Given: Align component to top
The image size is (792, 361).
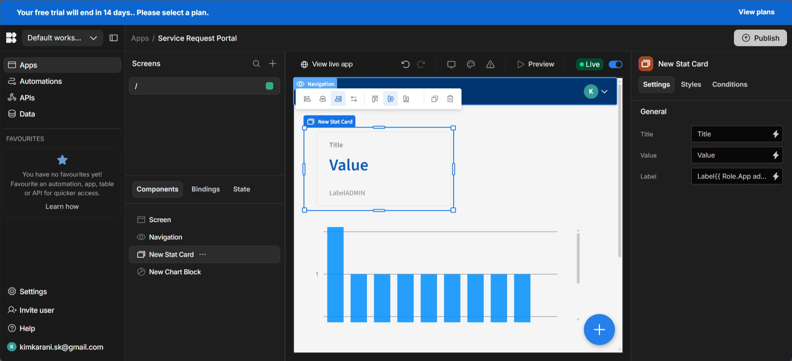Looking at the screenshot, I should tap(375, 99).
